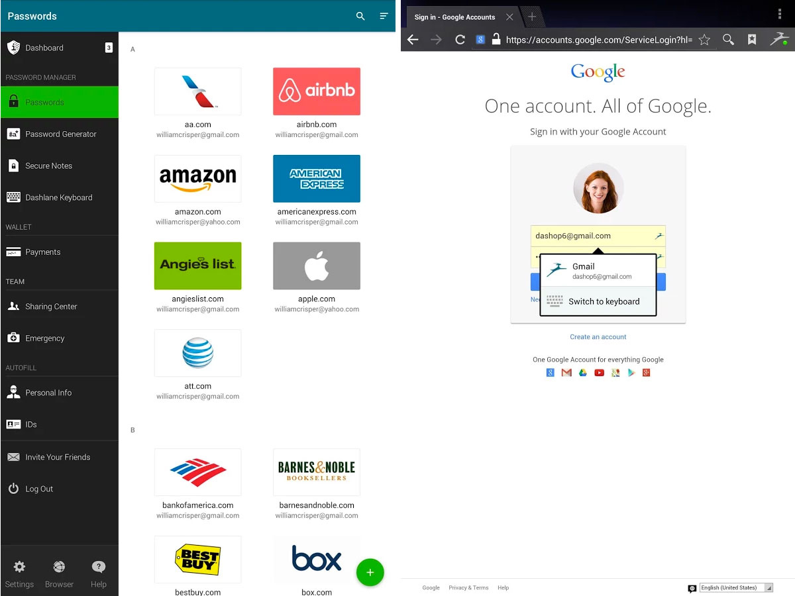
Task: Open the Browser globe icon
Action: [59, 567]
